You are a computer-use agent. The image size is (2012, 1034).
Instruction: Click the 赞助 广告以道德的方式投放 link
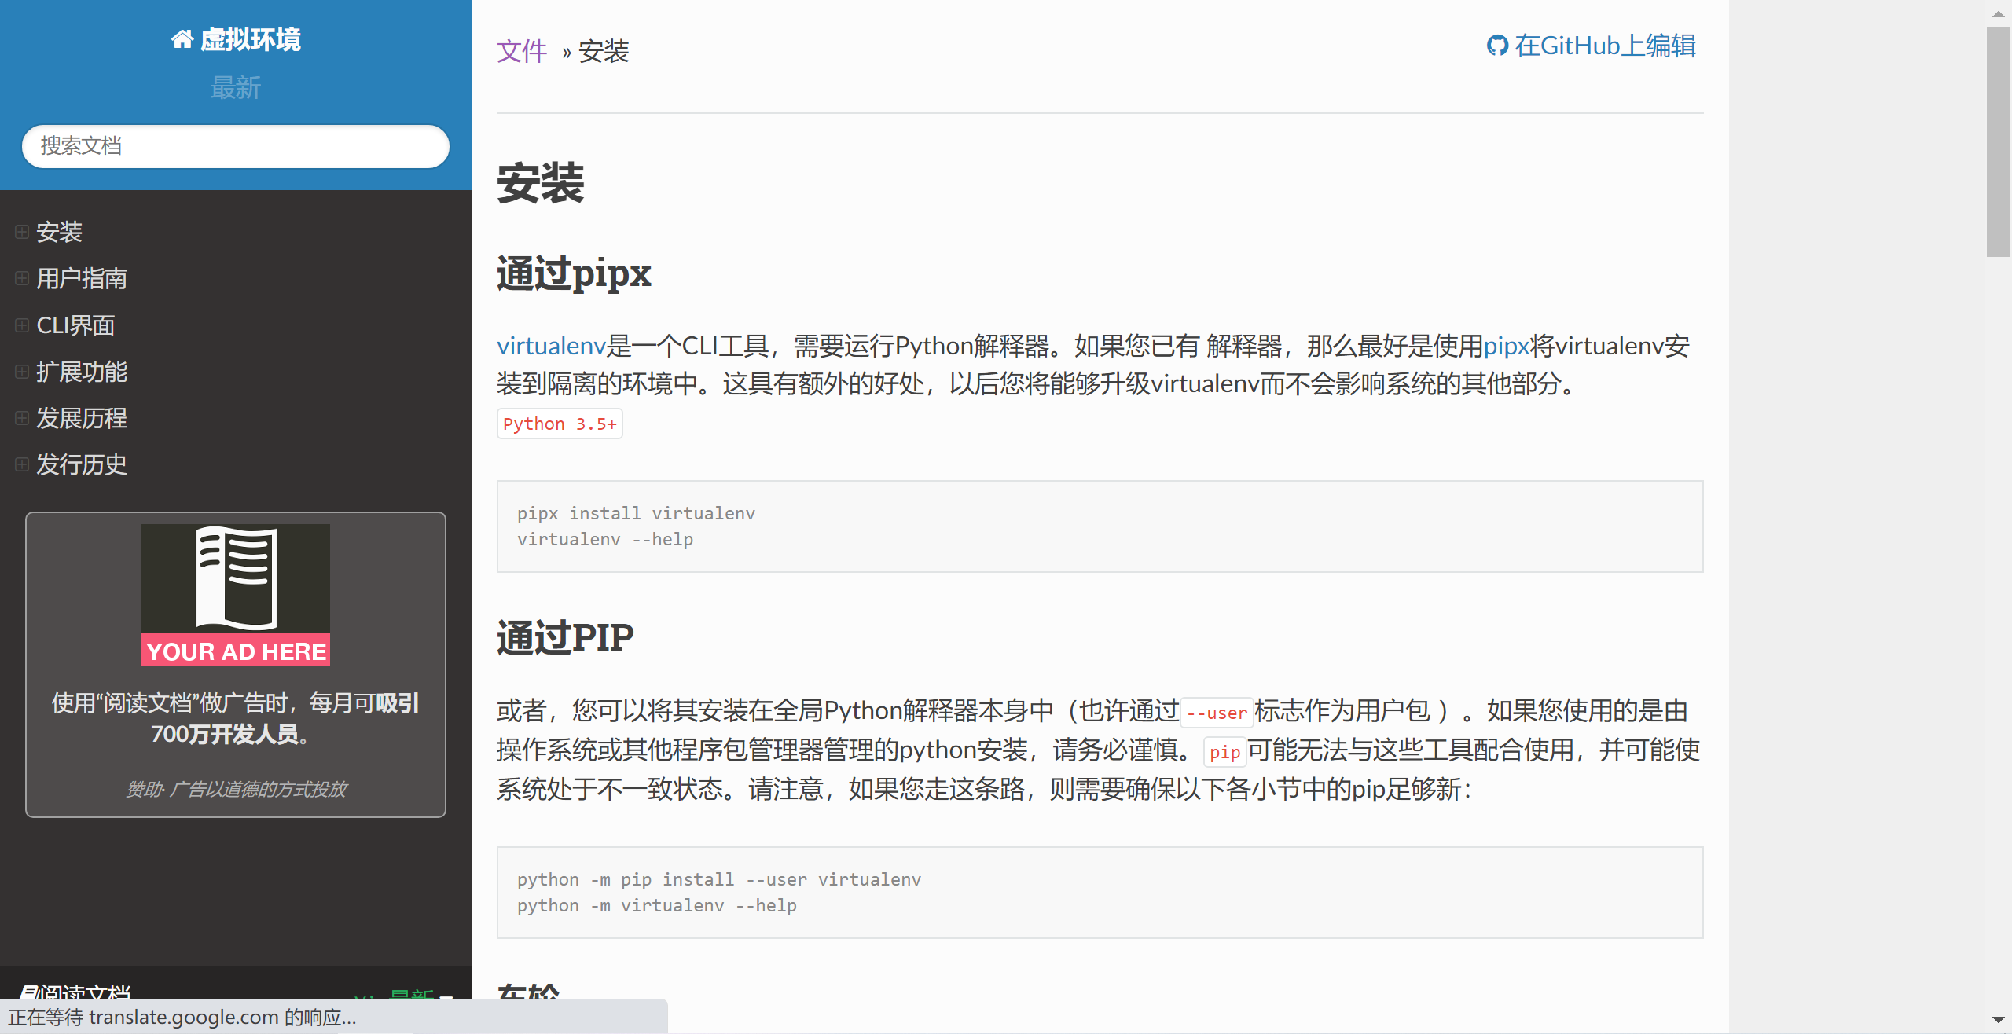(x=236, y=789)
